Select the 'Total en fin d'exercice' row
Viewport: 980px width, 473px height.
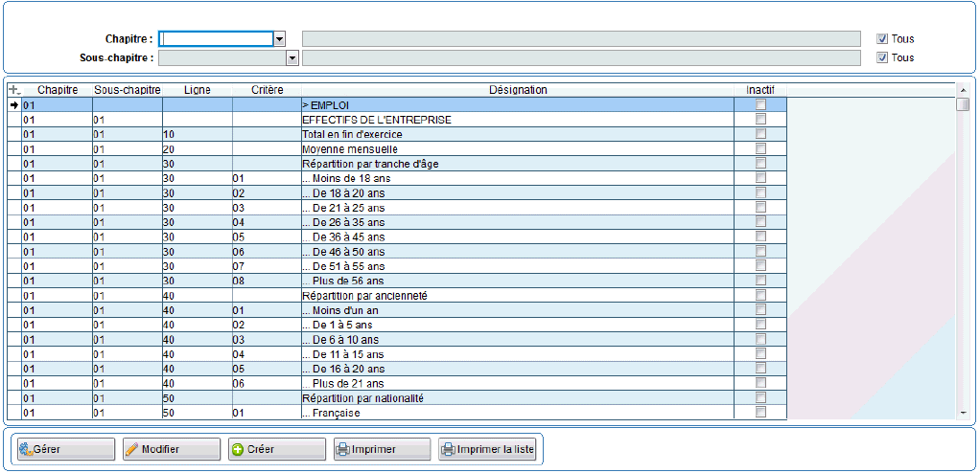point(397,133)
